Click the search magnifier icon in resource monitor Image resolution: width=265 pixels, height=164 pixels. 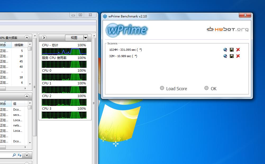click(x=14, y=155)
